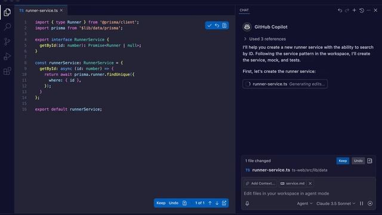Click the export default runnerService line
Image resolution: width=382 pixels, height=215 pixels.
click(68, 109)
